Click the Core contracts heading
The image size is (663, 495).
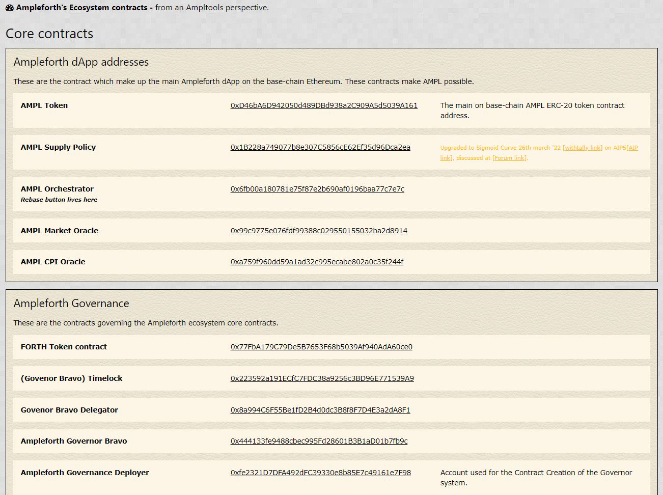tap(49, 34)
